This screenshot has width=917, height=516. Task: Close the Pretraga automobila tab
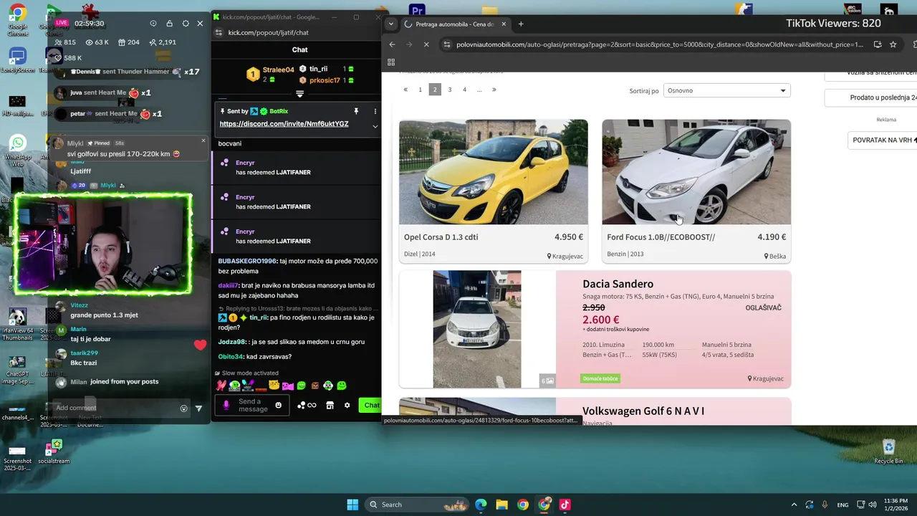(x=504, y=24)
